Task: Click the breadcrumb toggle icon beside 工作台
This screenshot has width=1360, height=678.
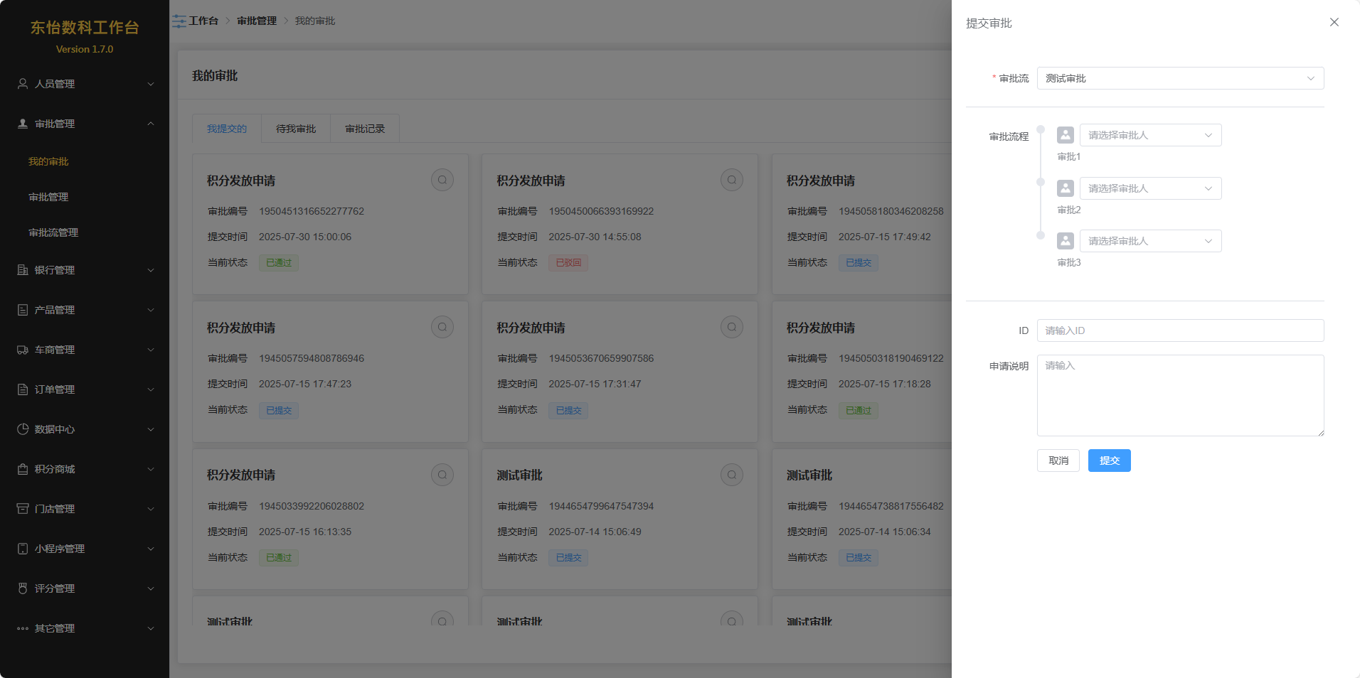Action: 179,21
